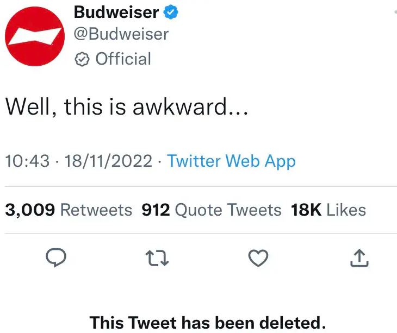This screenshot has width=397, height=333.
Task: Share the tweet via the upload arrow icon
Action: point(359,258)
